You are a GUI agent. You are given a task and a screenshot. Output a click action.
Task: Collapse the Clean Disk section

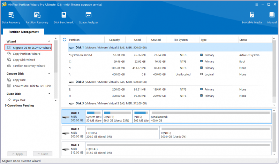49,94
